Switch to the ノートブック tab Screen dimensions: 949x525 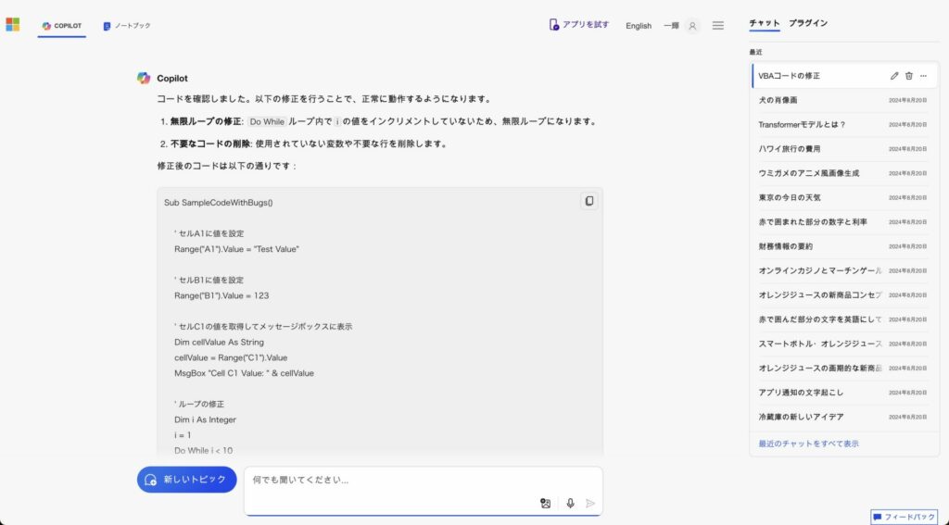coord(126,26)
